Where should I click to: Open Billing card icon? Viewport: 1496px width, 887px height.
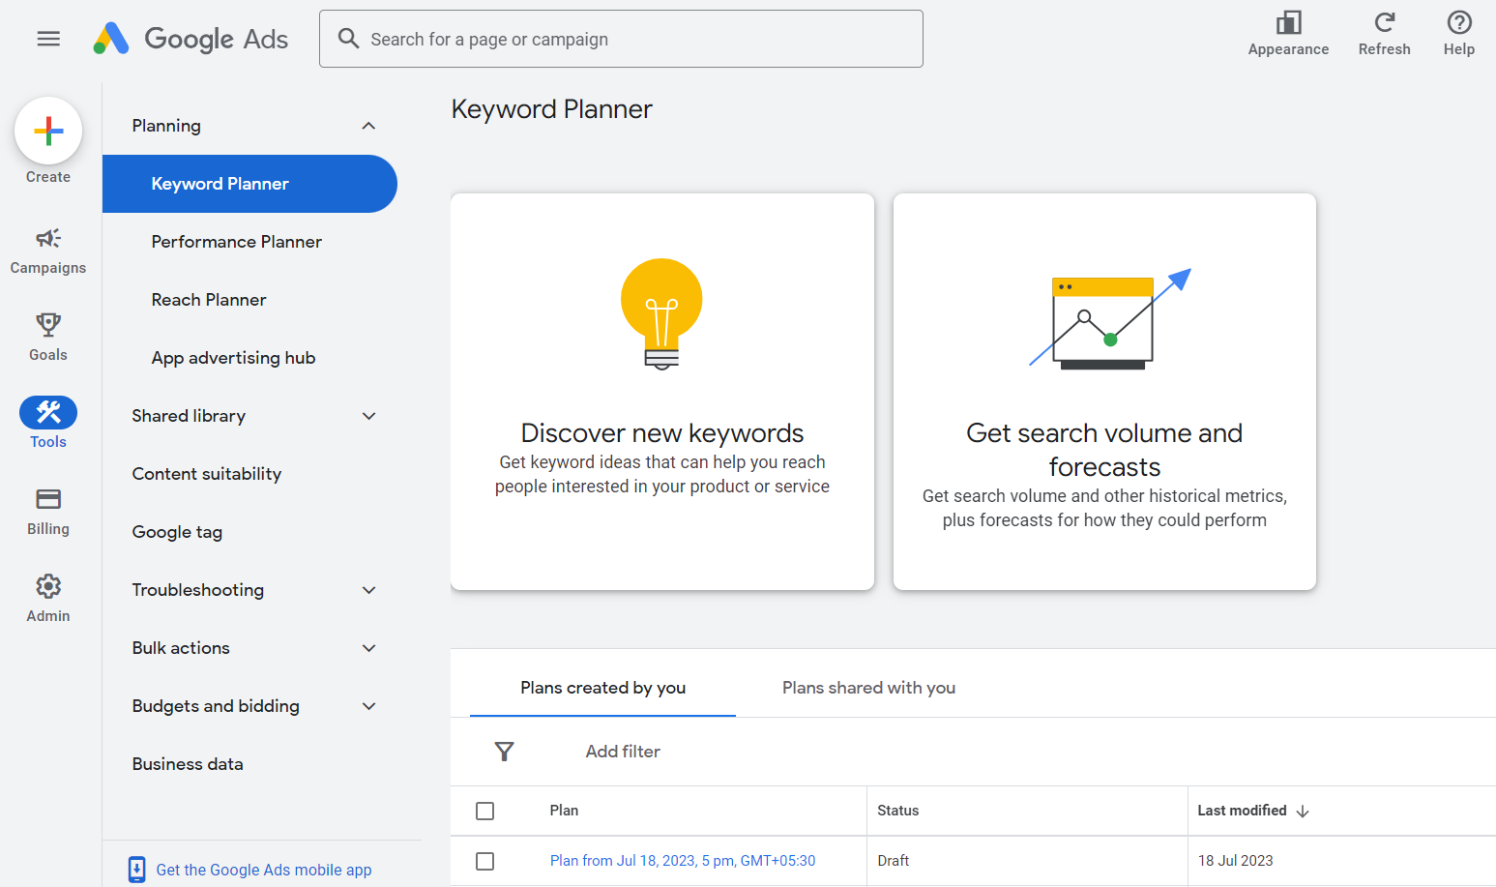48,499
